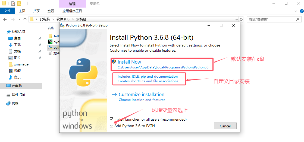Toggle Install launcher for all users checkbox
This screenshot has width=304, height=142.
coord(112,119)
